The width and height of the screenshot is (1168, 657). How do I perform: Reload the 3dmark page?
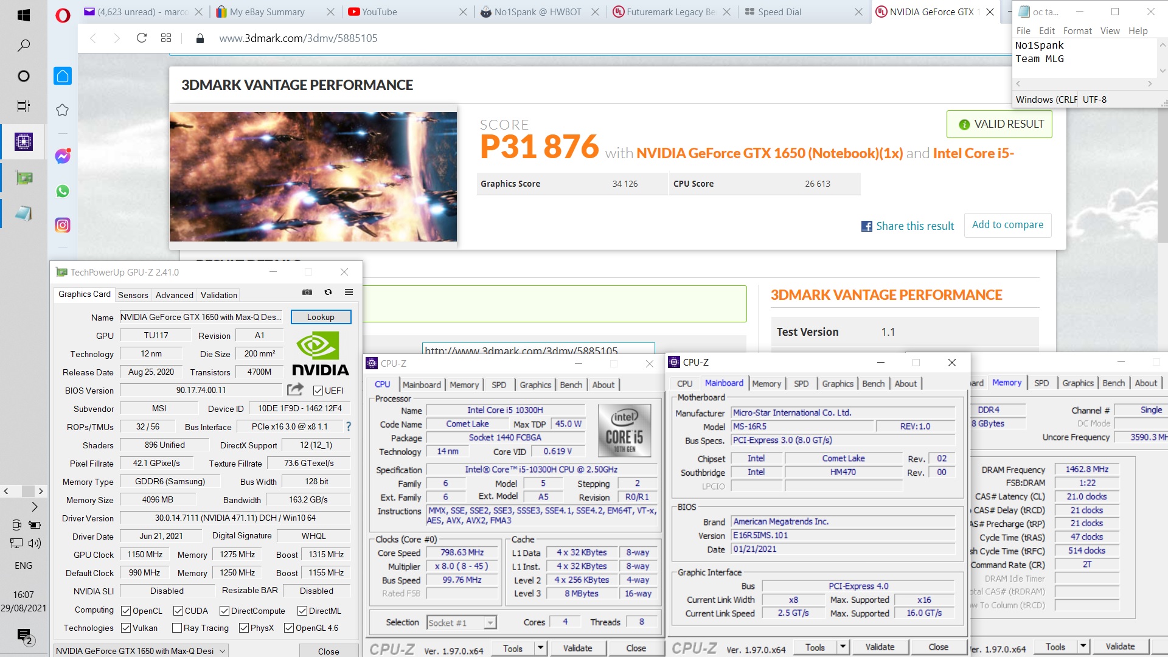click(x=142, y=38)
